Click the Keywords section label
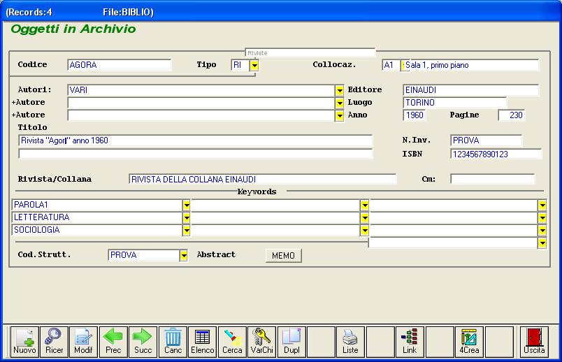The height and width of the screenshot is (362, 562). point(257,191)
